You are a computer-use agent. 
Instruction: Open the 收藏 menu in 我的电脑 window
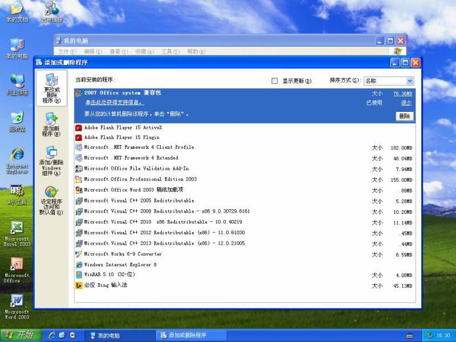point(145,51)
